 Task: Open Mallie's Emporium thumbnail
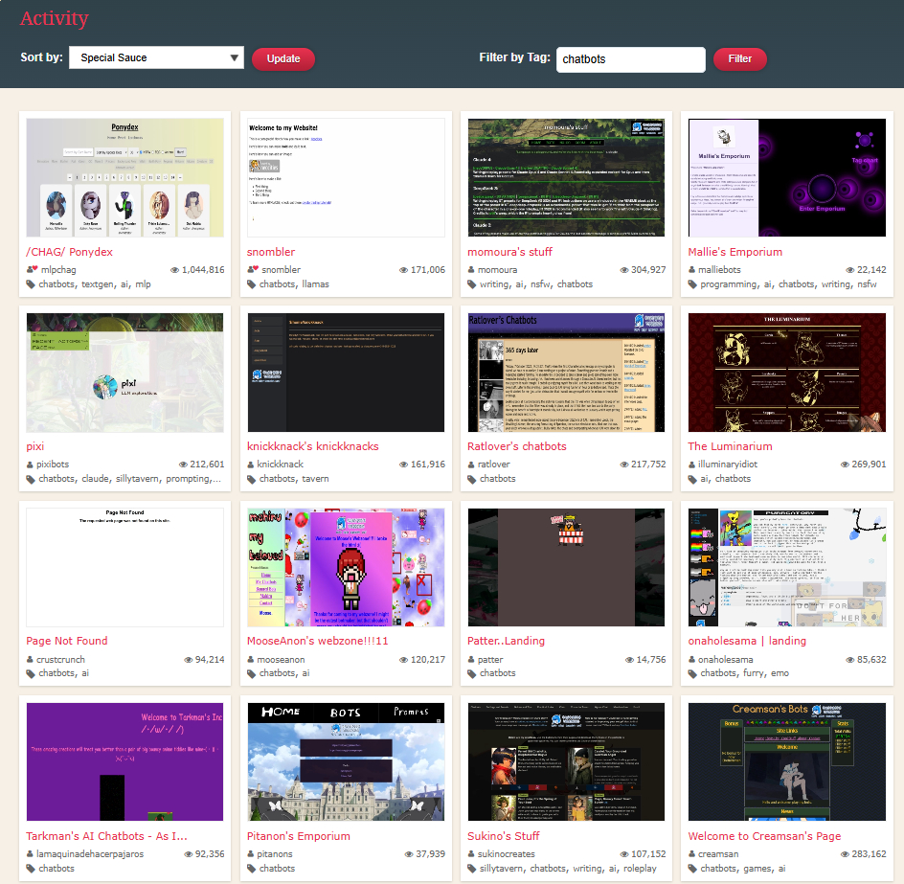(787, 177)
